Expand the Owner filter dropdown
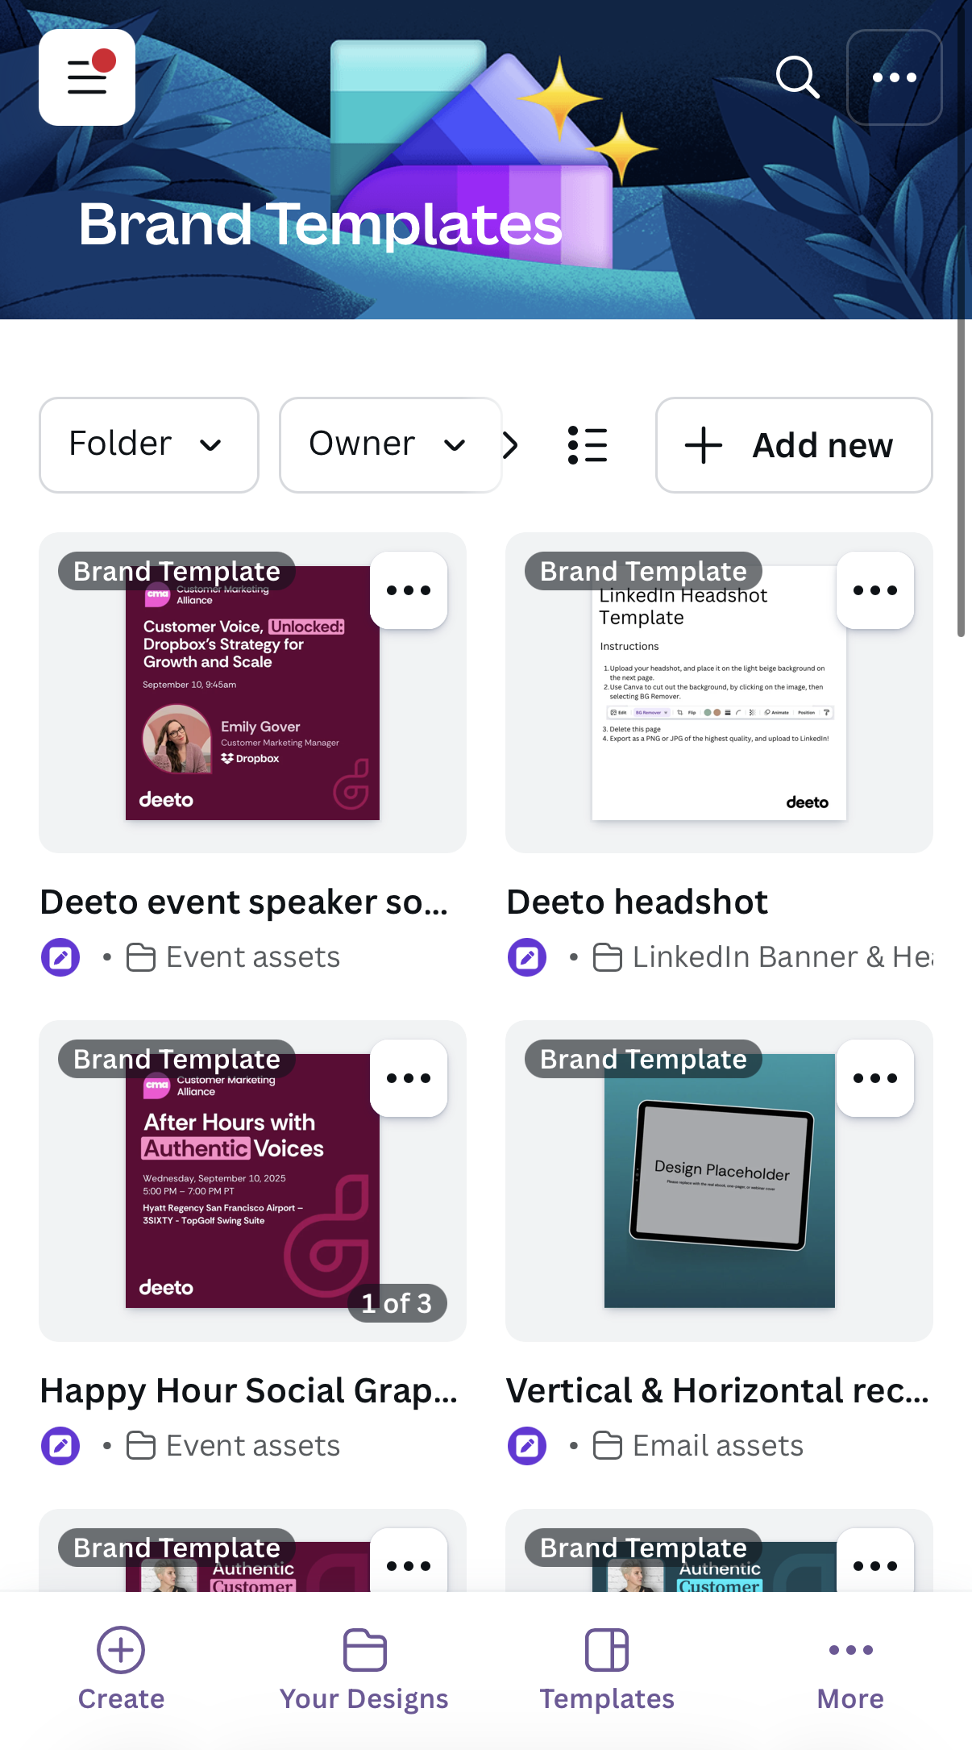 click(x=390, y=444)
